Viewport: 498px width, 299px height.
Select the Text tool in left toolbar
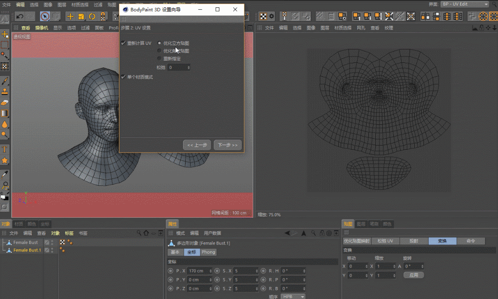click(5, 149)
